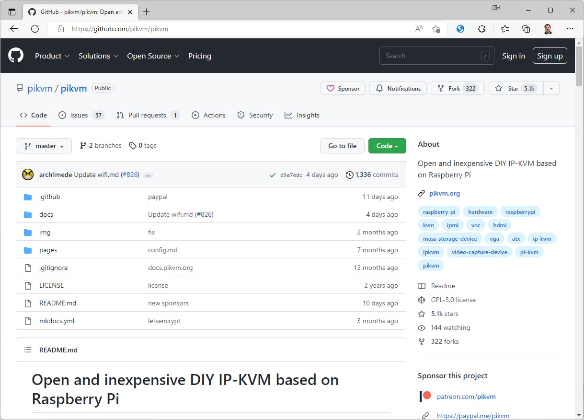The height and width of the screenshot is (420, 584).
Task: Switch to the Code tab
Action: (33, 115)
